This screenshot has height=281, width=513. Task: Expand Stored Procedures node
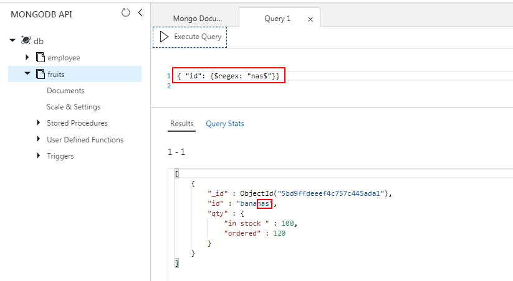click(39, 123)
